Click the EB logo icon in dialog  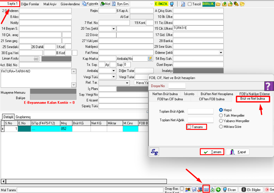pyautogui.click(x=154, y=152)
